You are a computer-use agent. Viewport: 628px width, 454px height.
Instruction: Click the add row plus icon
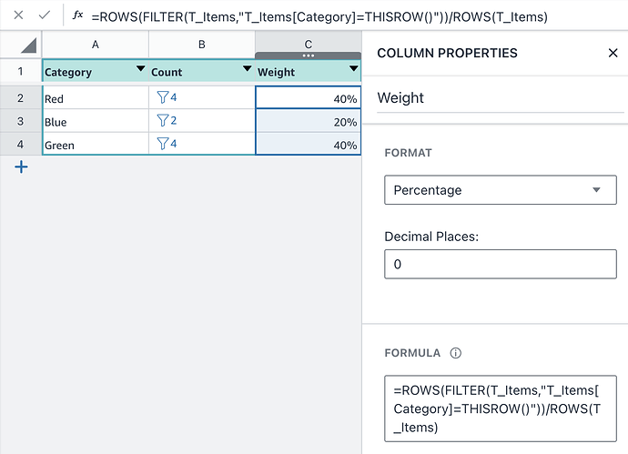pos(21,166)
